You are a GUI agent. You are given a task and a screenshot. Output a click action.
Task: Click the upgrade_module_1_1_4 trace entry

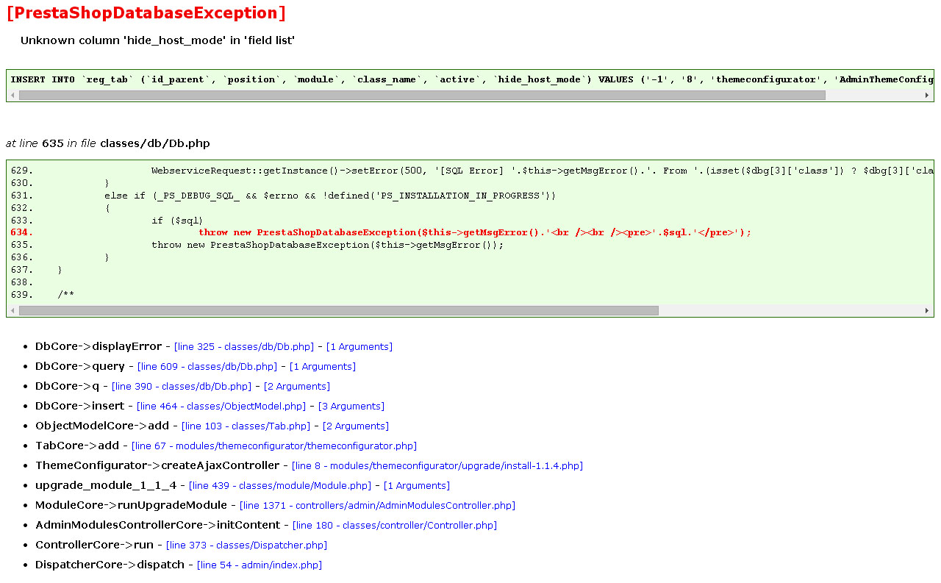point(106,485)
